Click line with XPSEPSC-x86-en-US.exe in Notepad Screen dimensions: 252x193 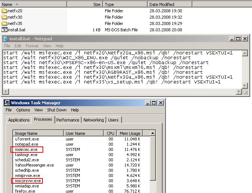pos(106,63)
